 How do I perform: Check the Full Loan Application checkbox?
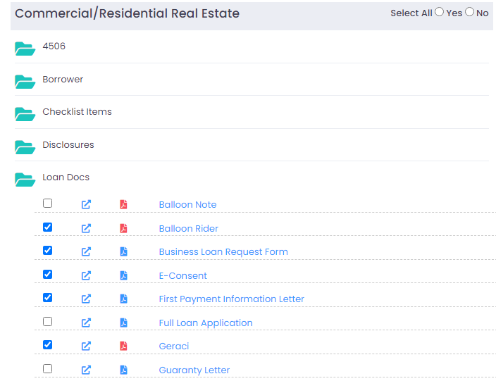[x=47, y=322]
